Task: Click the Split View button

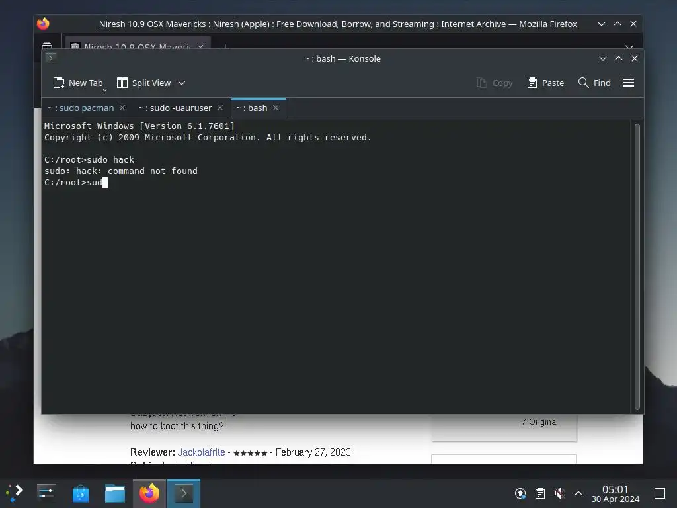Action: point(144,83)
